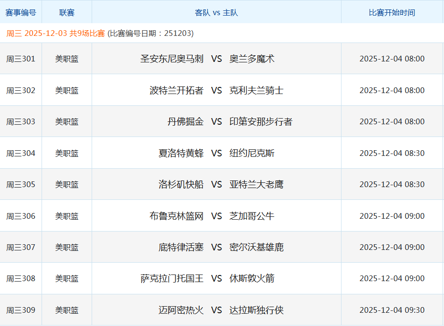The height and width of the screenshot is (326, 444).
Task: Click the 周三 2025-12-03 共9场比赛 date heading
Action: click(x=56, y=34)
